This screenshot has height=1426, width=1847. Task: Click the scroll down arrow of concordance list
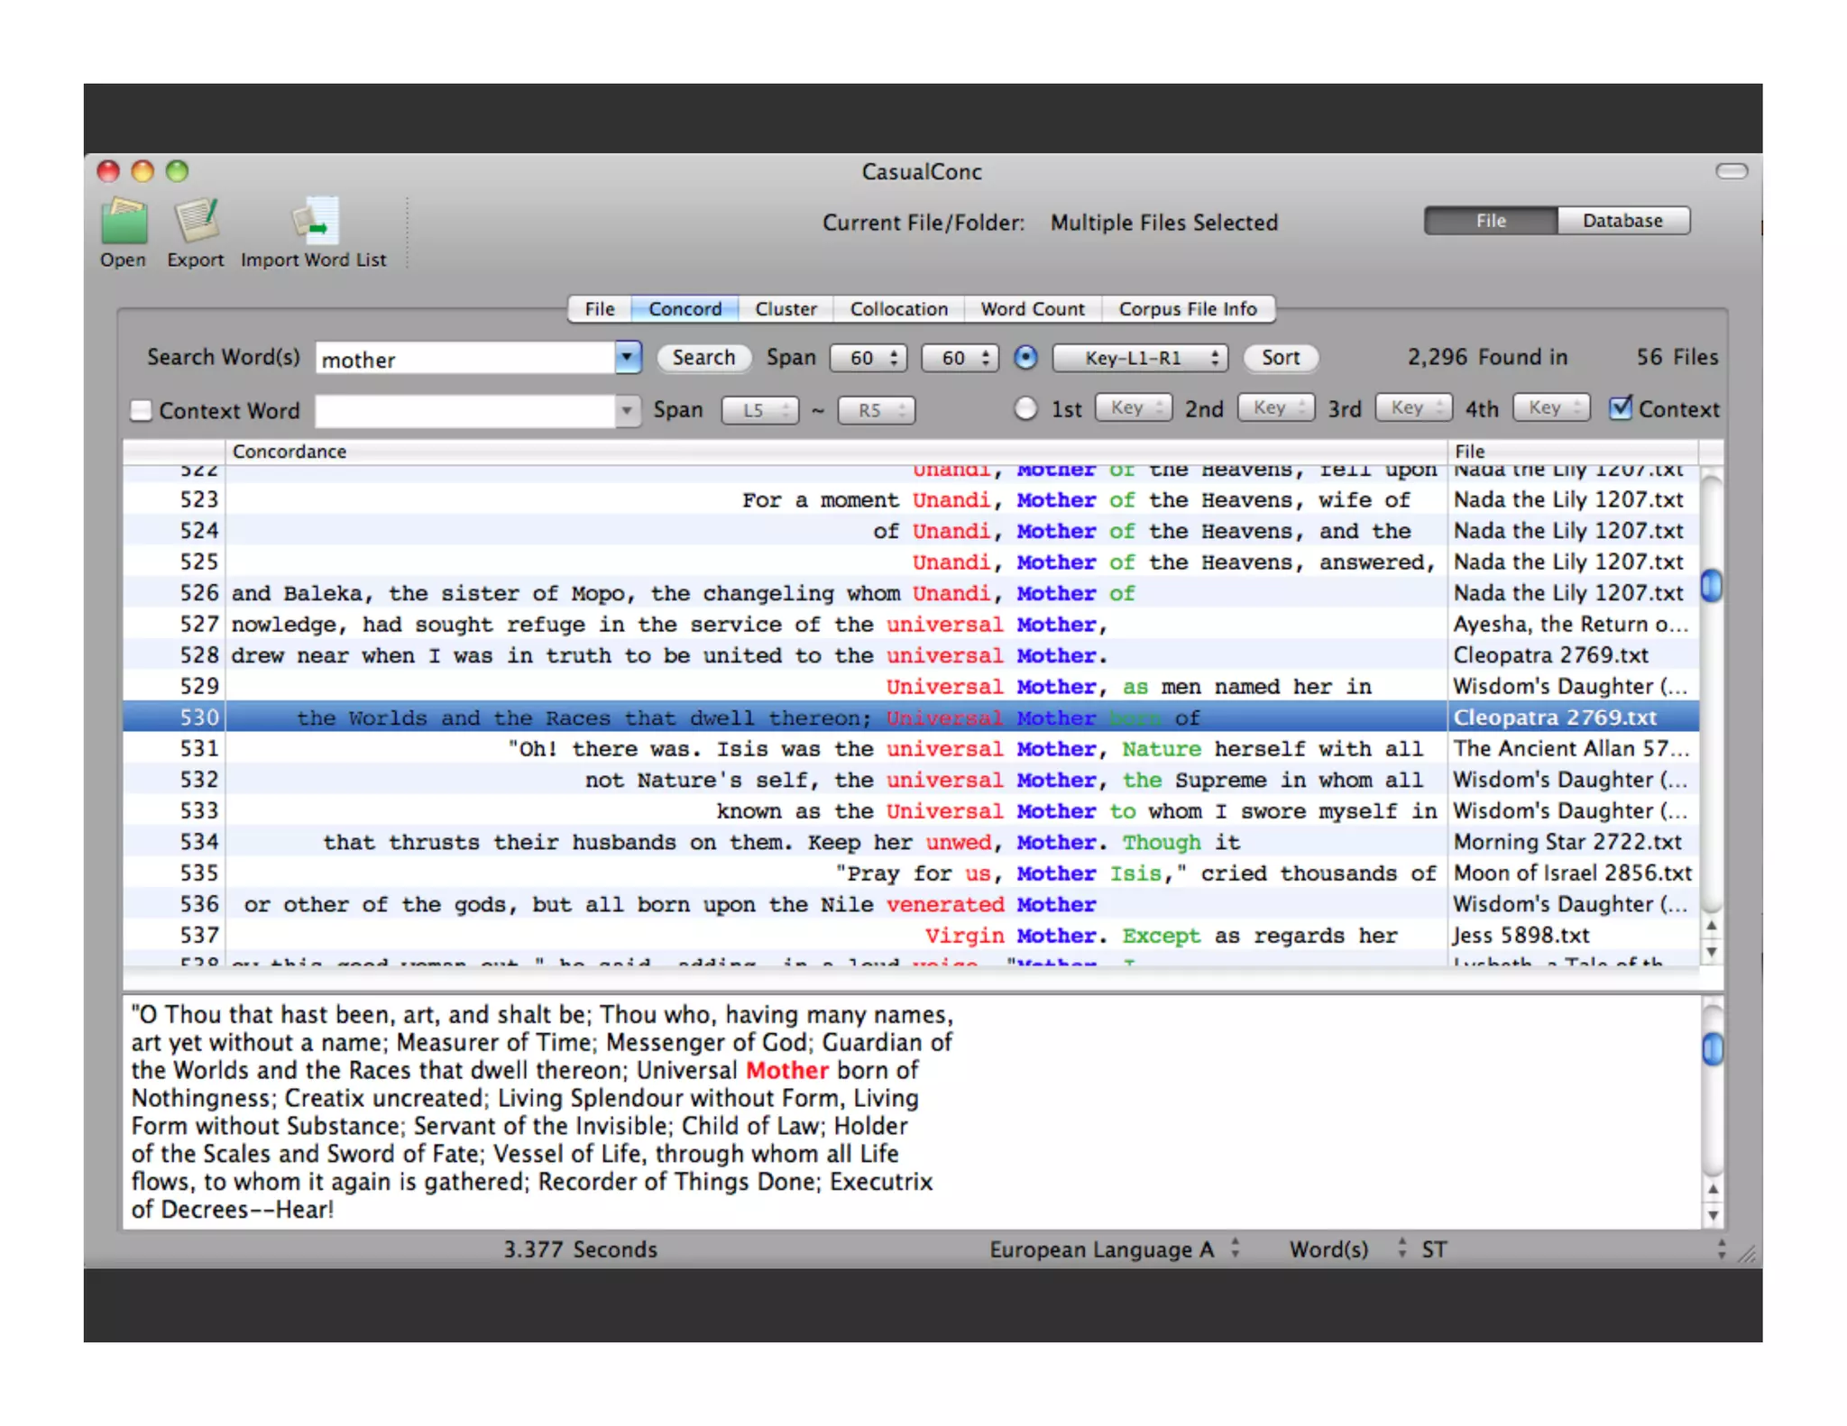(x=1711, y=952)
